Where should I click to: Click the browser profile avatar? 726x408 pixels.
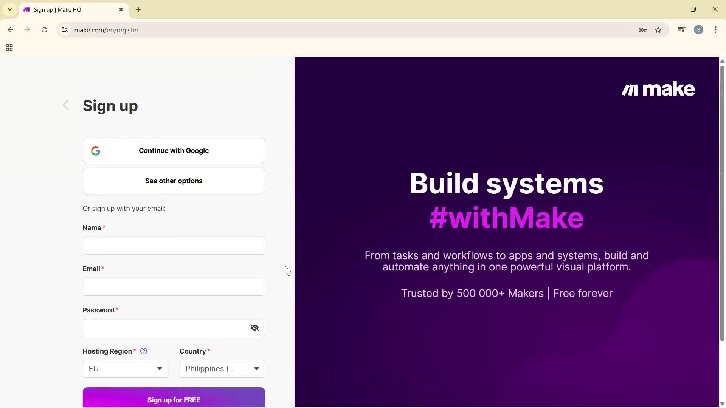[699, 29]
